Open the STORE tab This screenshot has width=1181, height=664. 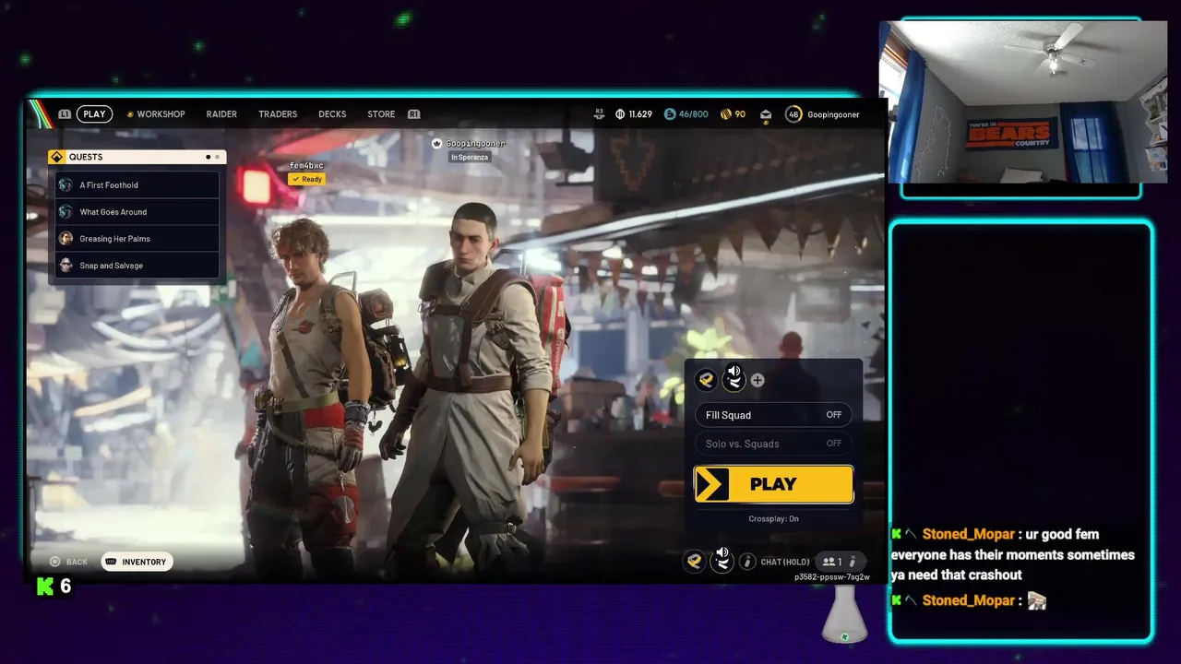381,114
